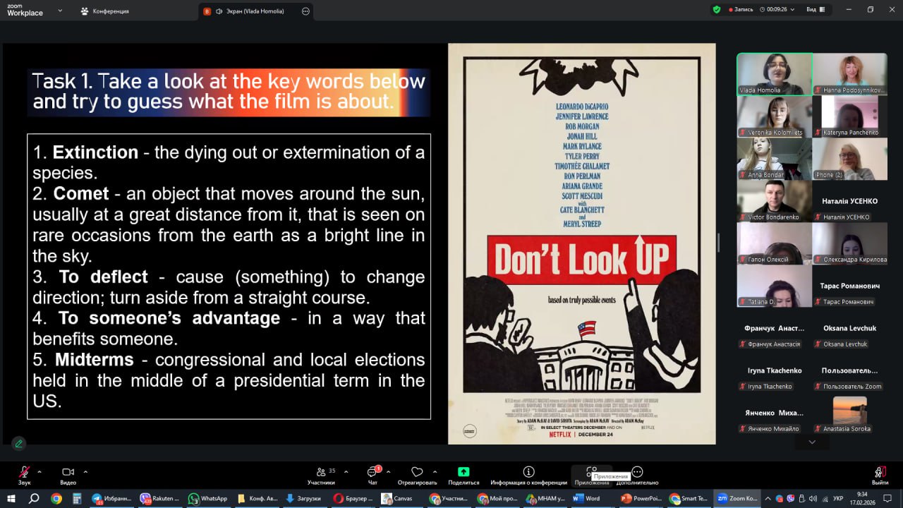
Task: Open the screen share tab options ellipsis
Action: (305, 11)
